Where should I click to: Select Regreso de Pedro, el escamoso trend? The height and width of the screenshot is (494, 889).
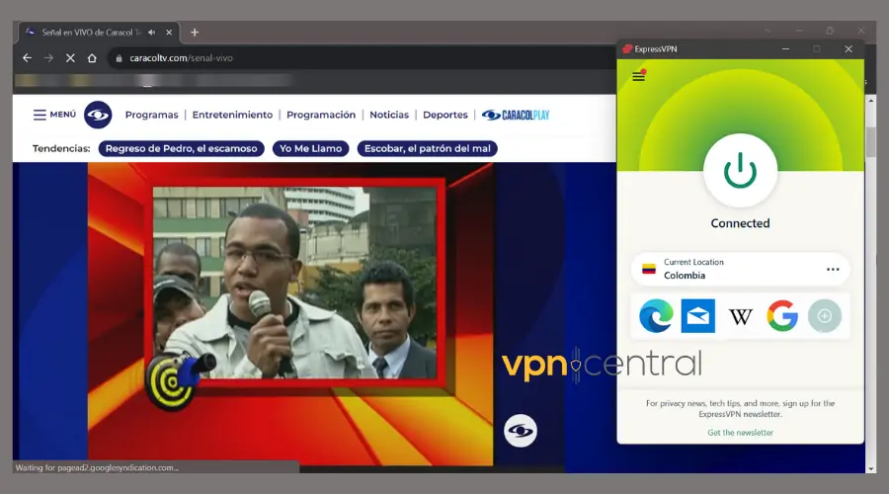point(182,148)
